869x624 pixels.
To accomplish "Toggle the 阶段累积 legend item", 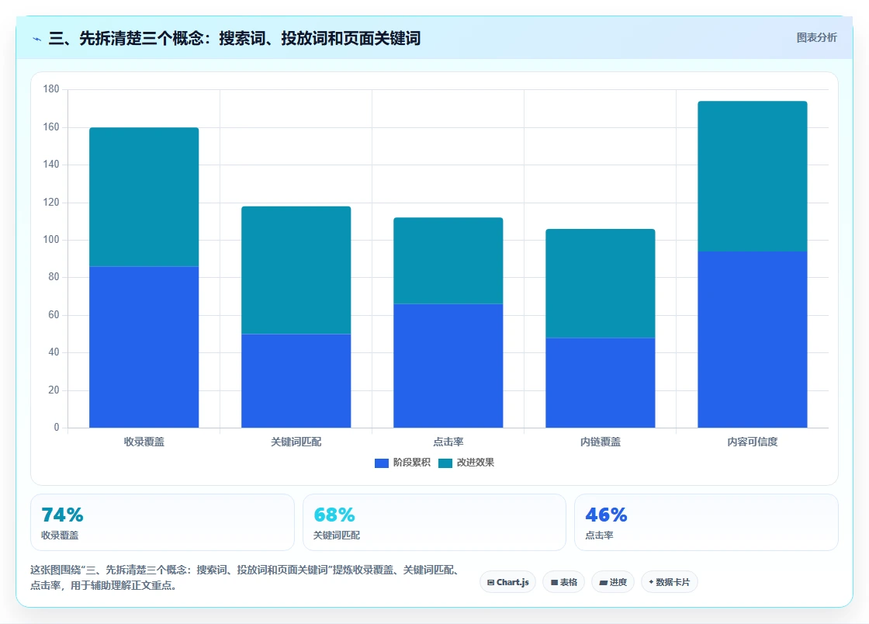I will [x=403, y=463].
